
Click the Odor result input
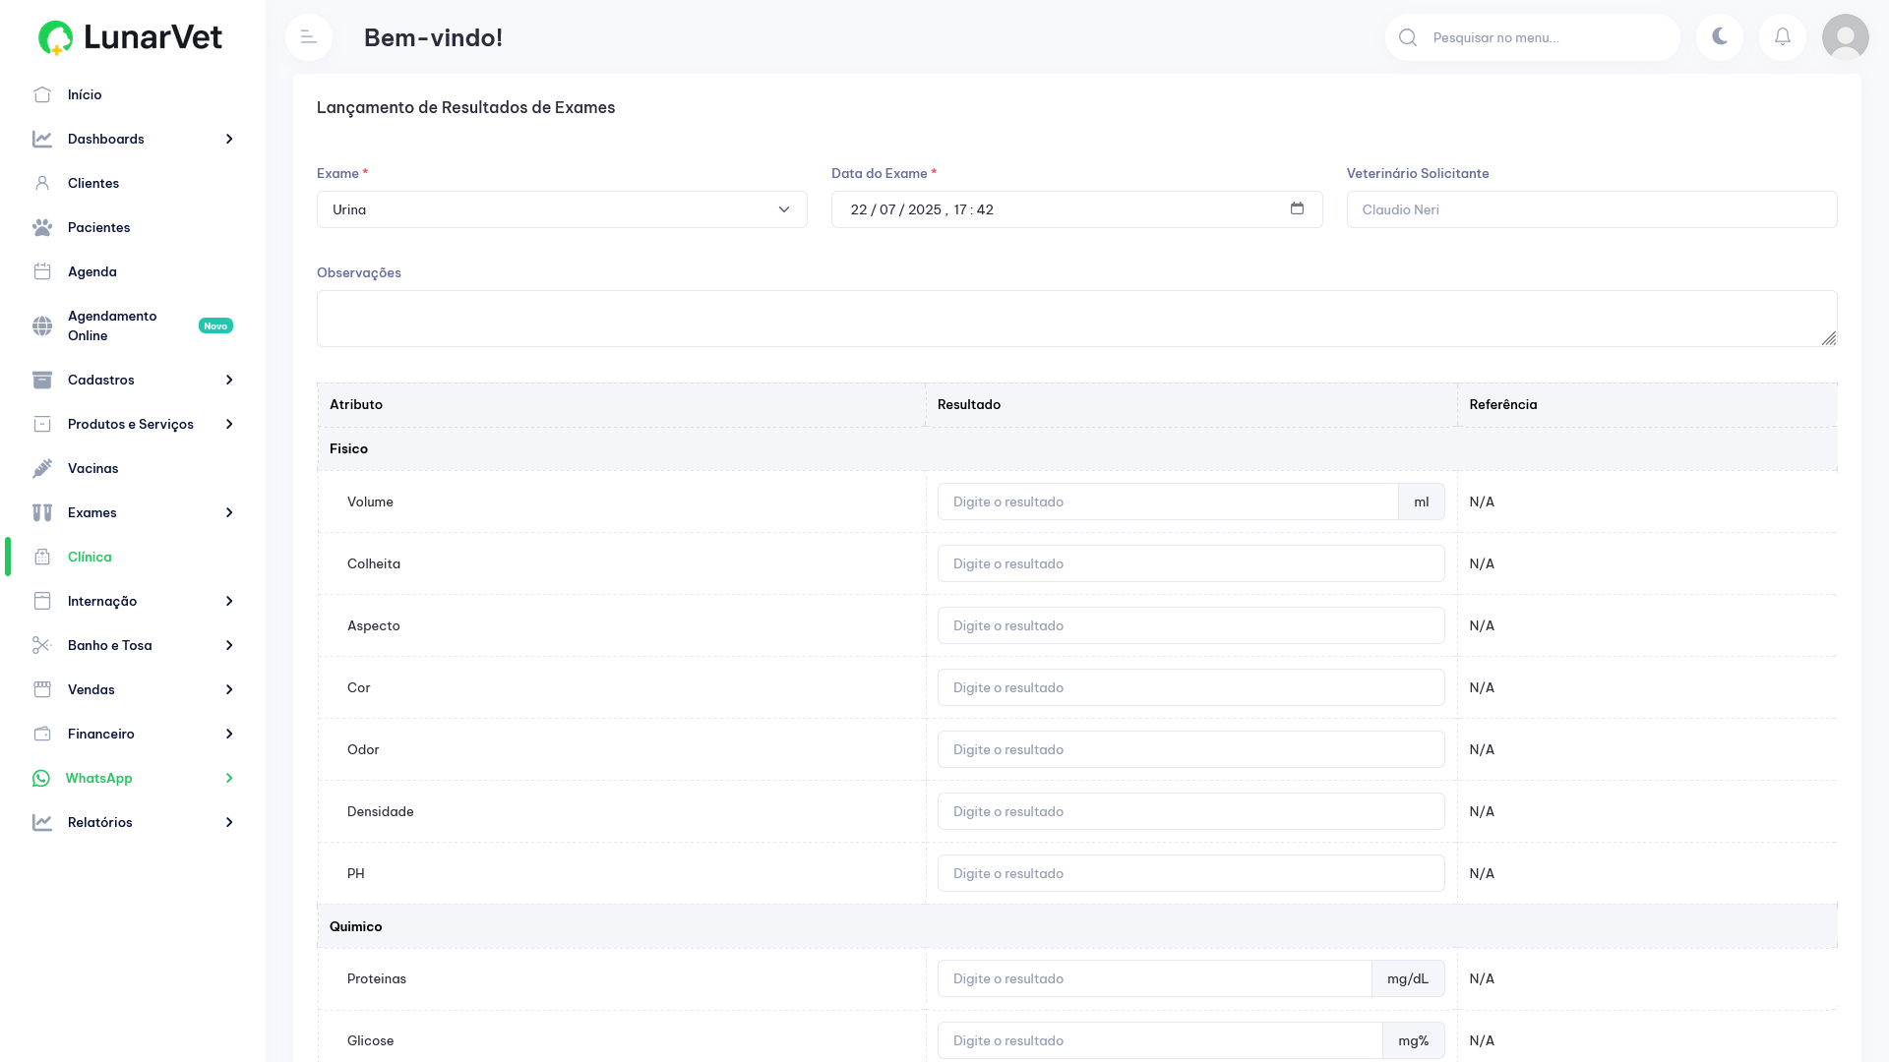(1190, 749)
